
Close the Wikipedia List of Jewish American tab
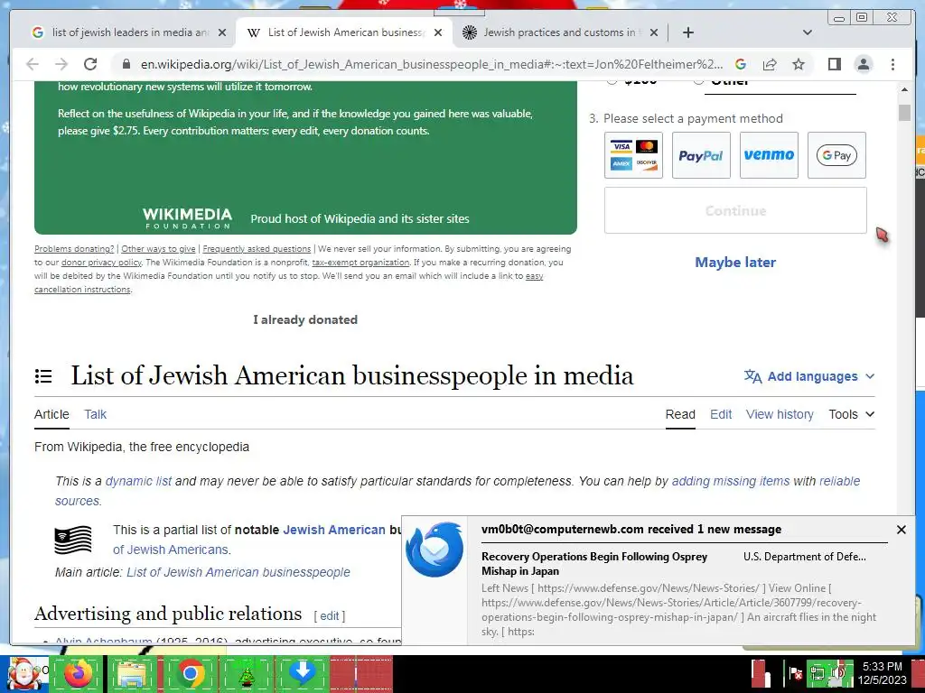[x=438, y=32]
